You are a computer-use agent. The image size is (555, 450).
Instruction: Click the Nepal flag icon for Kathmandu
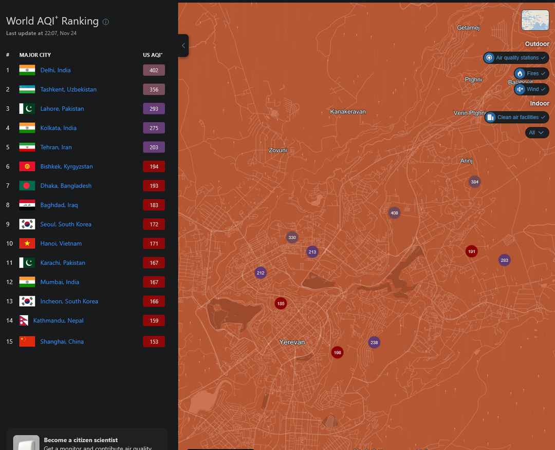pos(24,321)
